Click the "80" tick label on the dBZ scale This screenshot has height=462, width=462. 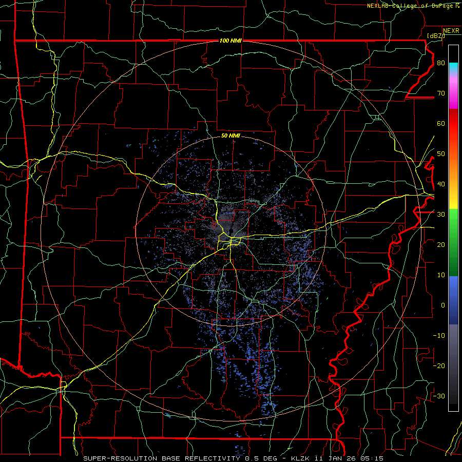(x=441, y=63)
